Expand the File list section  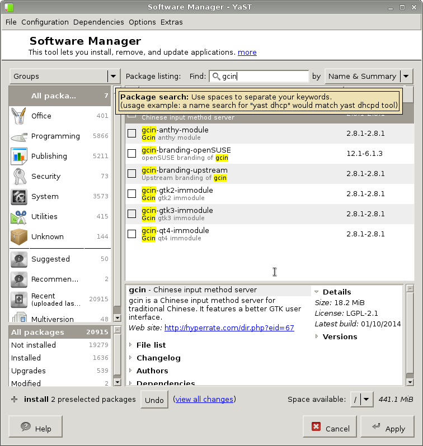pyautogui.click(x=130, y=345)
